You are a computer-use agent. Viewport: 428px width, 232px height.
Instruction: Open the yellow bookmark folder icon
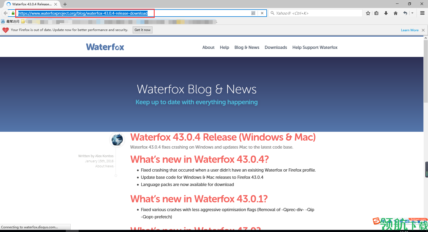pyautogui.click(x=23, y=21)
